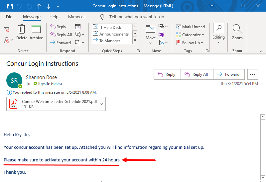Open the Move to folder dropdown

tap(151, 34)
